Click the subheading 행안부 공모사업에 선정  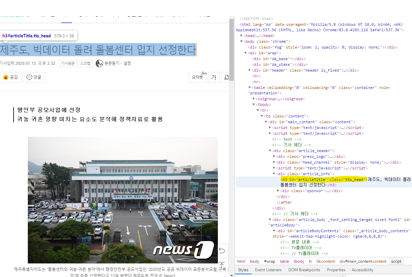click(x=49, y=110)
